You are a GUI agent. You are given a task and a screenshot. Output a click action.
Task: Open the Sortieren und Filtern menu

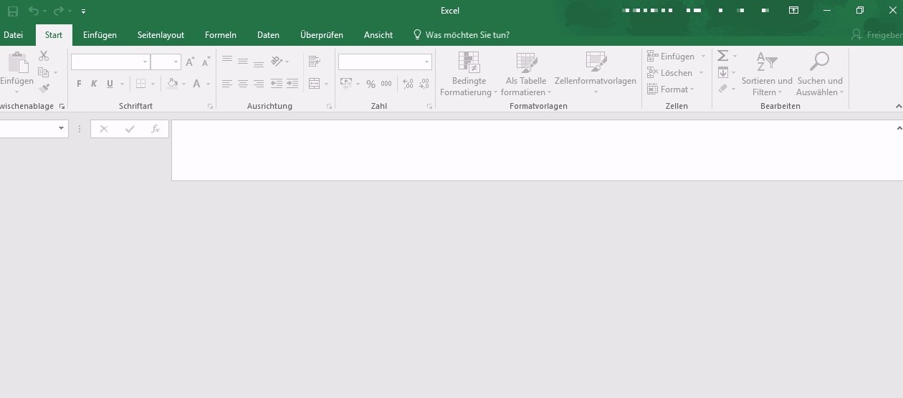pyautogui.click(x=767, y=74)
